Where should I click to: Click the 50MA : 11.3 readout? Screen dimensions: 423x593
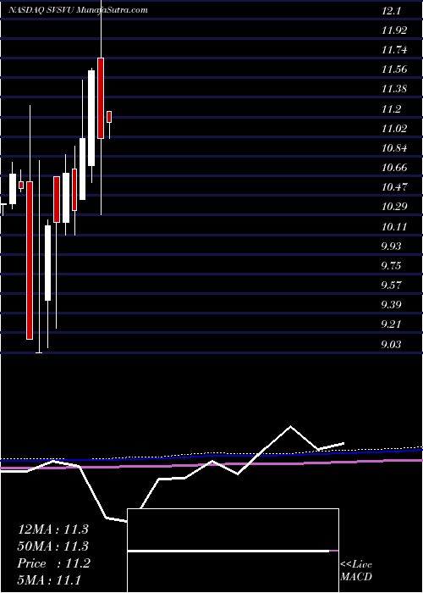coord(52,546)
